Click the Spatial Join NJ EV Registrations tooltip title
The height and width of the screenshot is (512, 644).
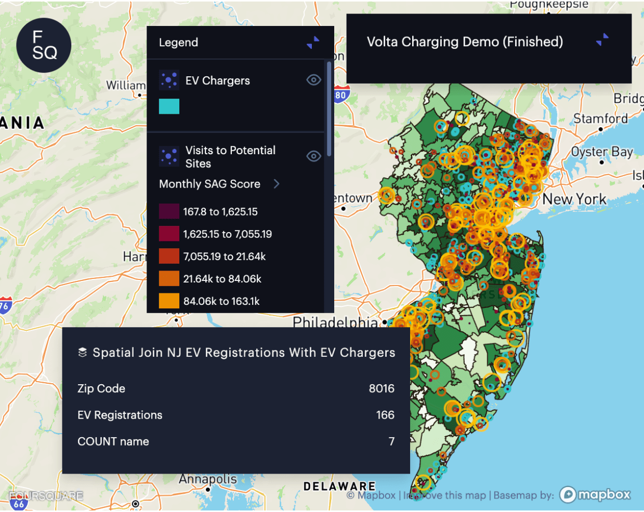pos(244,353)
